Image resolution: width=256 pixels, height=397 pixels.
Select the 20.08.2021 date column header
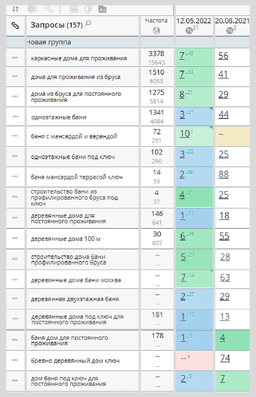coord(232,21)
